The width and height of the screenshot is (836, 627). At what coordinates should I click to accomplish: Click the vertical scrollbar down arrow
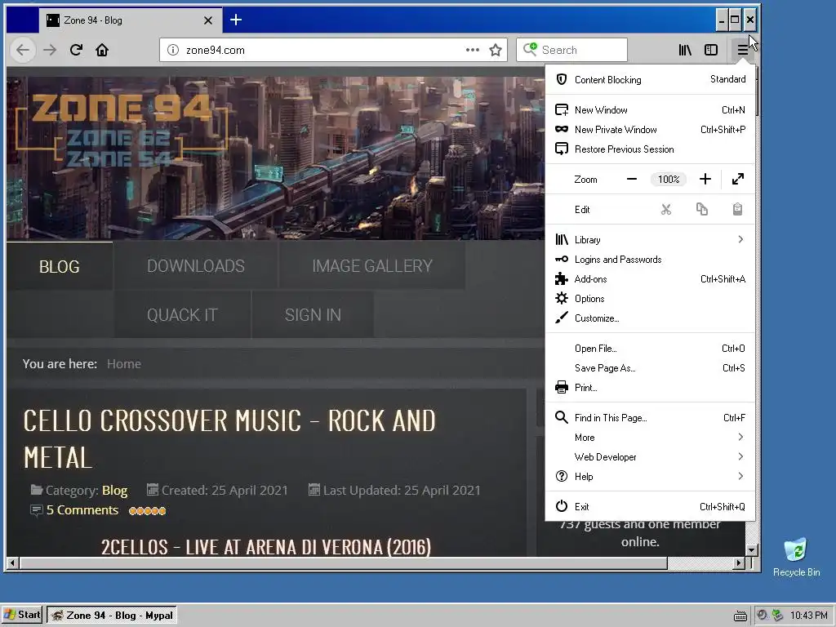click(751, 549)
